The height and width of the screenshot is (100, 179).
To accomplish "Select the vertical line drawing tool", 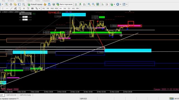I will click(3, 8).
